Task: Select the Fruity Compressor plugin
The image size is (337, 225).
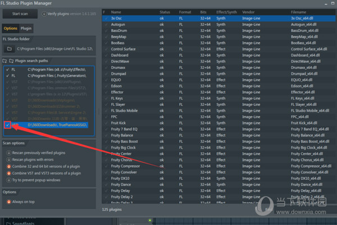Action: pos(218,166)
